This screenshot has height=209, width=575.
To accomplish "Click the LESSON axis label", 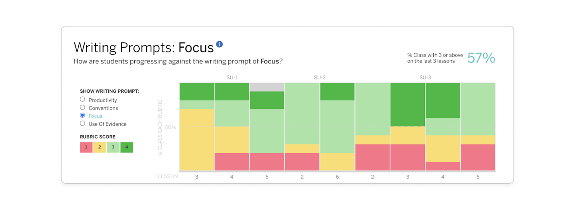I will 167,176.
